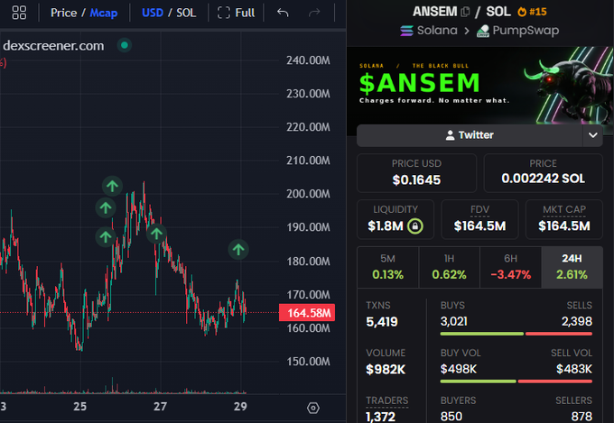Click the chart settings gear icon

(313, 409)
